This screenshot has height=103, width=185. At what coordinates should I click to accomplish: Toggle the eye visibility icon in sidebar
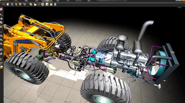[x=1, y=32]
